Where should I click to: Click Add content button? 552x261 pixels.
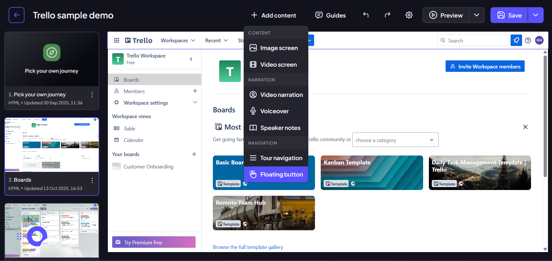click(274, 15)
